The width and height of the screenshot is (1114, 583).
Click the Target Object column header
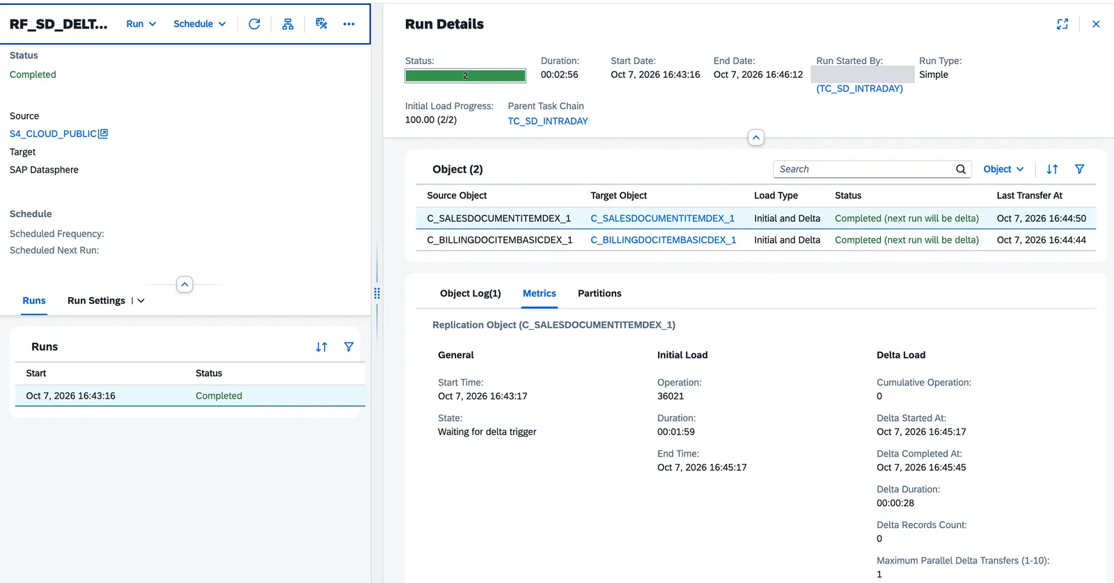(619, 195)
